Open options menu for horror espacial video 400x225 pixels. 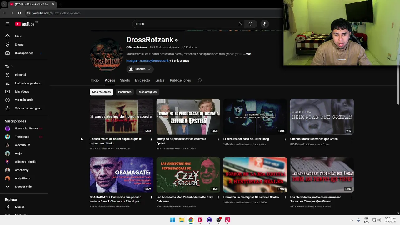tap(151, 139)
